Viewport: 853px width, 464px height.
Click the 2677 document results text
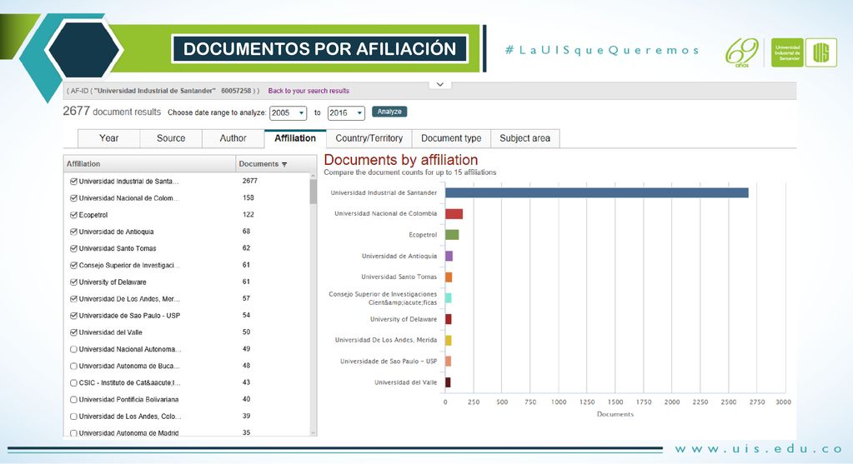coord(112,112)
